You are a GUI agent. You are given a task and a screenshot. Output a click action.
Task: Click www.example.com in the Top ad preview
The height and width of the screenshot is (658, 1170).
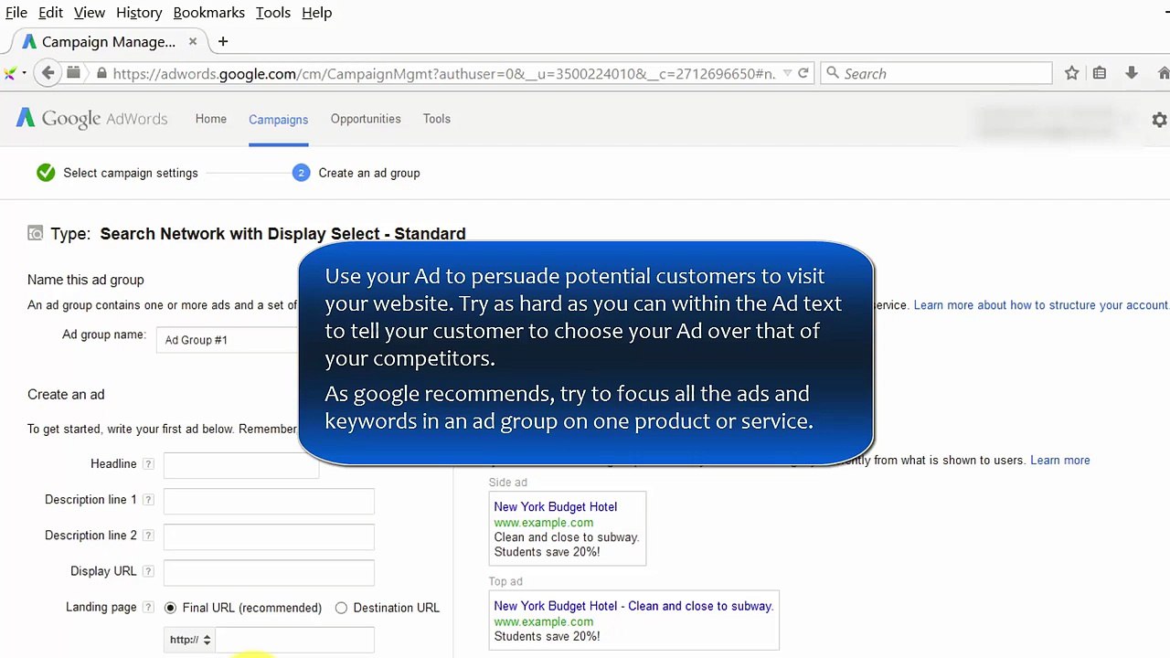click(x=543, y=621)
